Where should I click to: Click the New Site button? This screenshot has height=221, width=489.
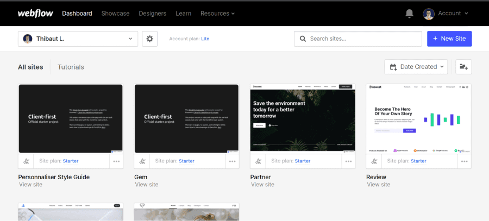(x=449, y=39)
